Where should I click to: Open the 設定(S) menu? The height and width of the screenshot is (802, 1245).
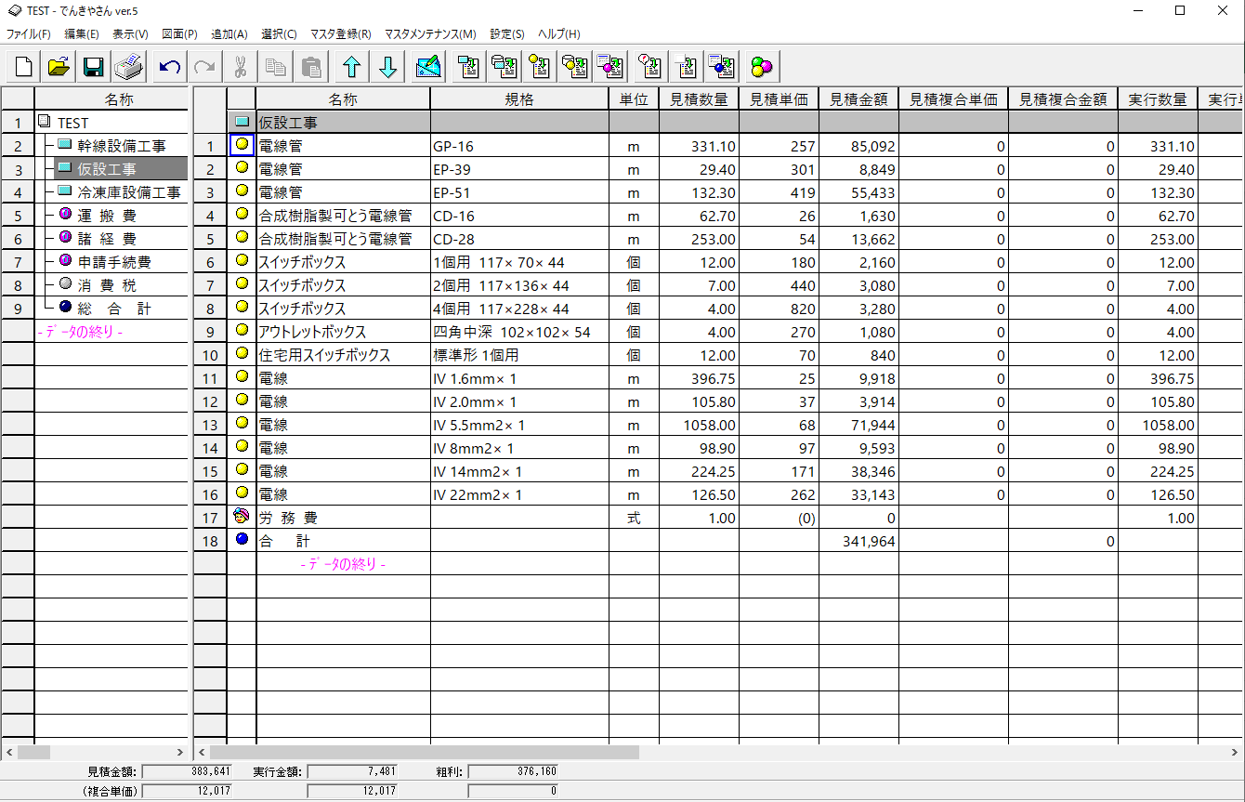(507, 33)
